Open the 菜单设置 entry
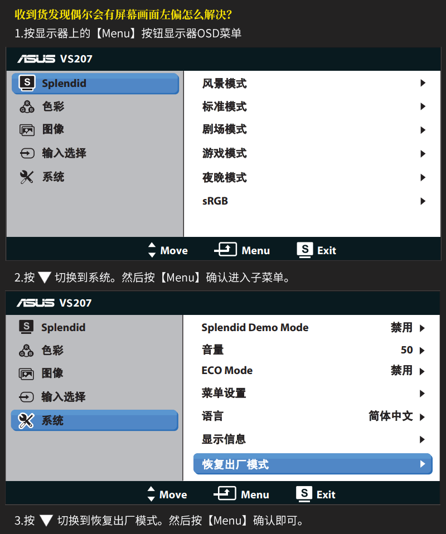 pos(313,393)
